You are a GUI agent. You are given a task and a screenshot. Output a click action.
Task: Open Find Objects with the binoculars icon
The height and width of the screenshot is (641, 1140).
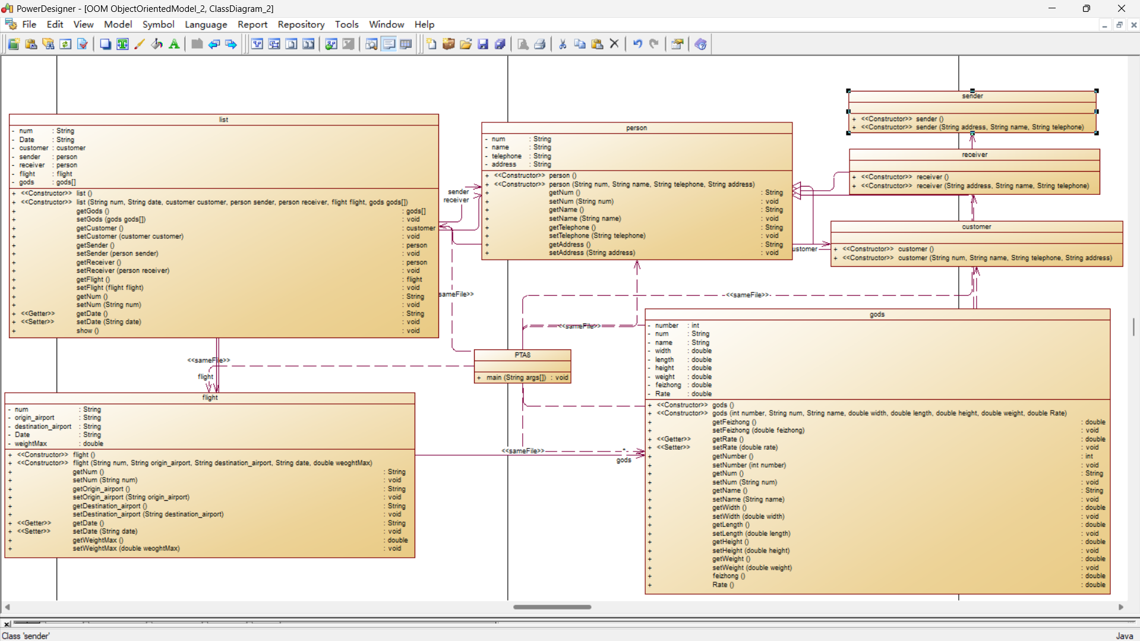[x=48, y=44]
